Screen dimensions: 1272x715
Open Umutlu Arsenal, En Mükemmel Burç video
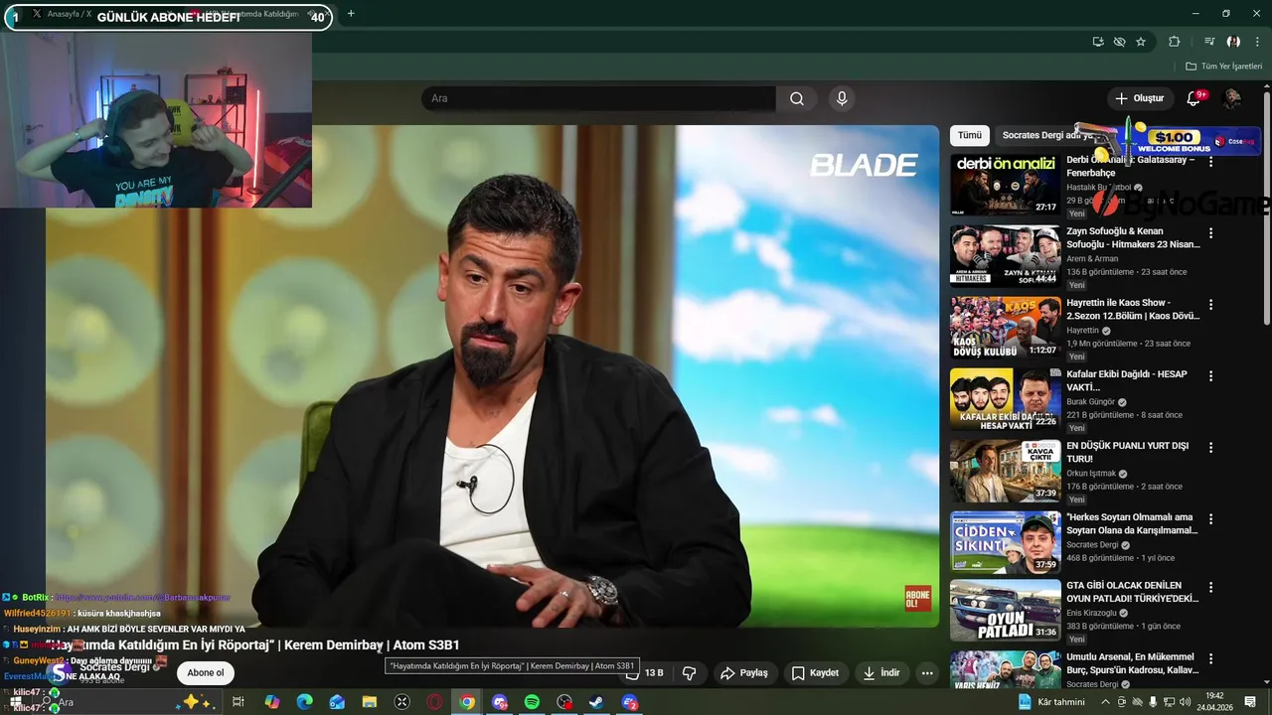pyautogui.click(x=1132, y=663)
